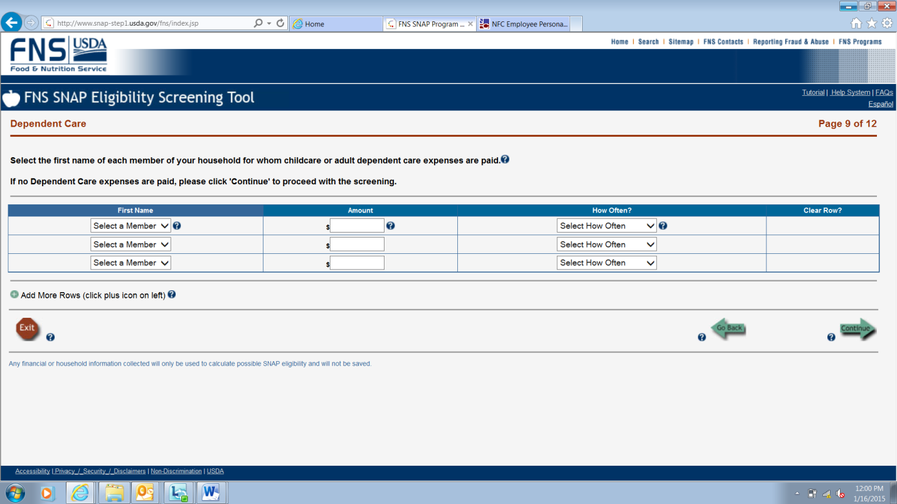The image size is (897, 504).
Task: Click the third row Amount input field
Action: pyautogui.click(x=357, y=263)
